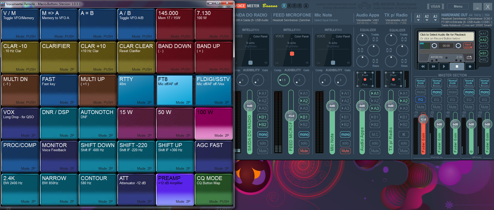Open Color Panel on FEED MICROFONE strip
494x210 pixels.
302,36
